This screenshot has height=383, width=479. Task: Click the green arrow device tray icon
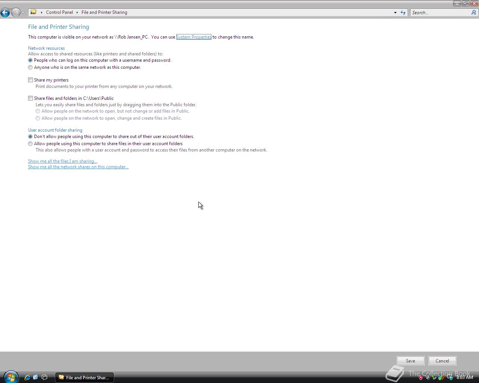click(434, 378)
